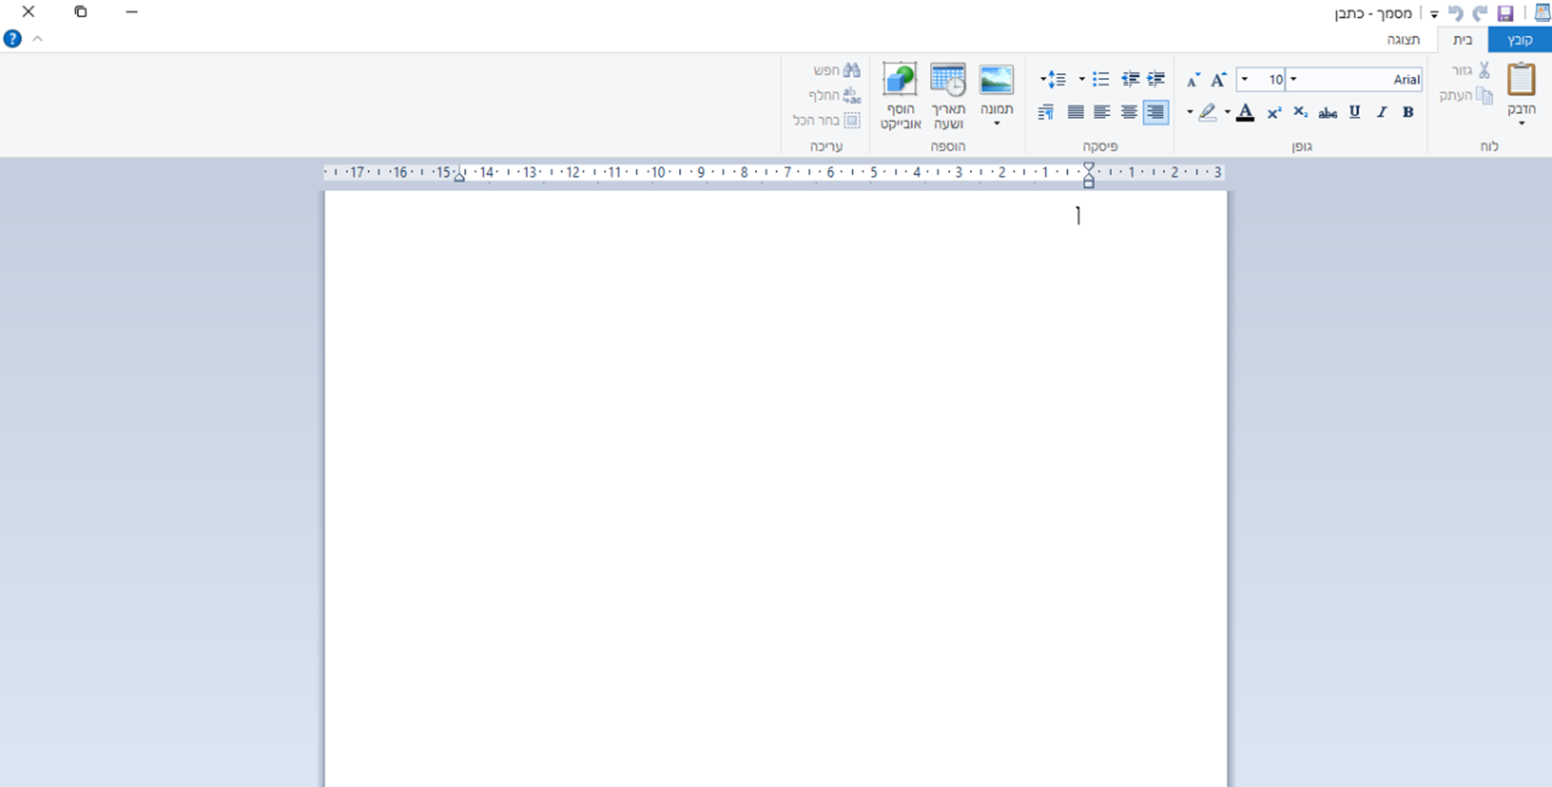Viewport: 1552px width, 787px height.
Task: Switch to the בית (Home) tab
Action: point(1463,40)
